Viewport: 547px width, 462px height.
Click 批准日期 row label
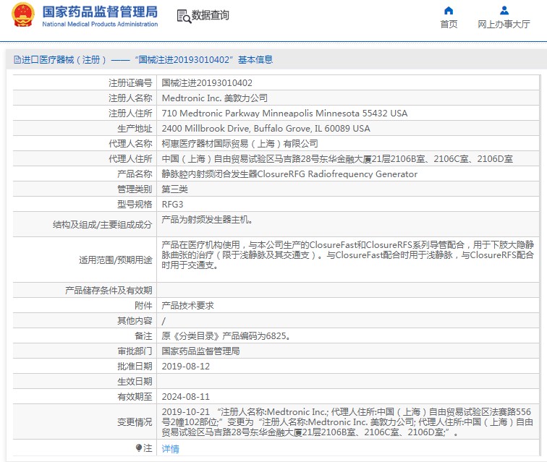click(135, 367)
